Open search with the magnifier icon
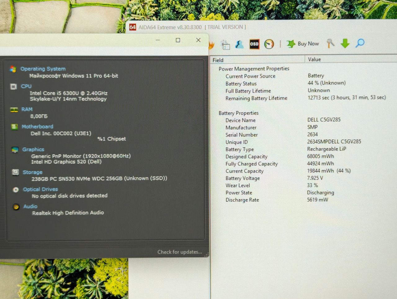This screenshot has width=397, height=299. [360, 43]
